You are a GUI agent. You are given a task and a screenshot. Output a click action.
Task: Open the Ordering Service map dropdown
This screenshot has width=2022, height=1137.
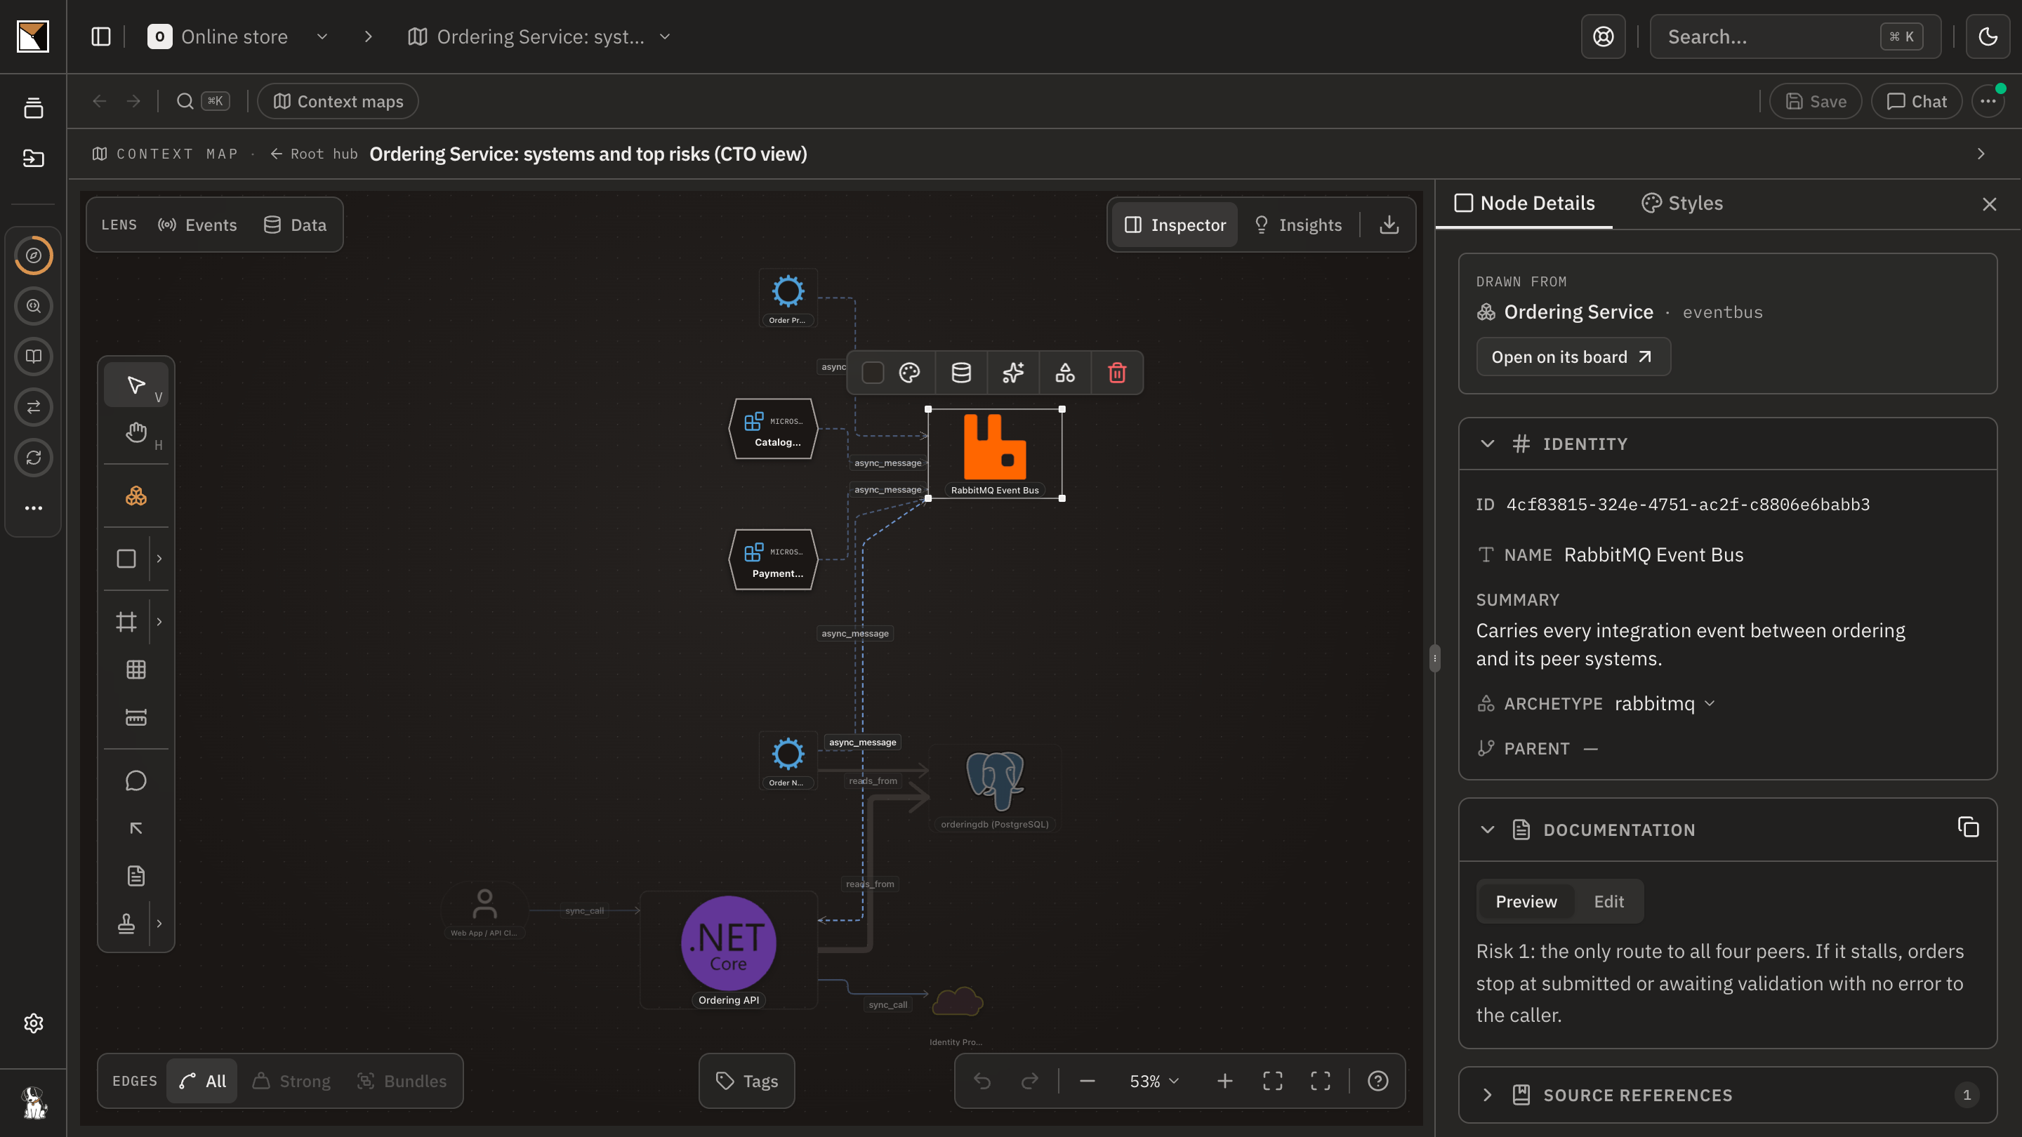tap(665, 37)
